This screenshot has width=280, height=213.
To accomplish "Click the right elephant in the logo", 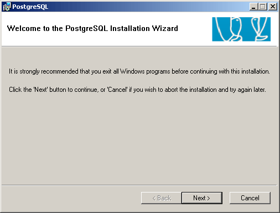I will click(x=260, y=29).
